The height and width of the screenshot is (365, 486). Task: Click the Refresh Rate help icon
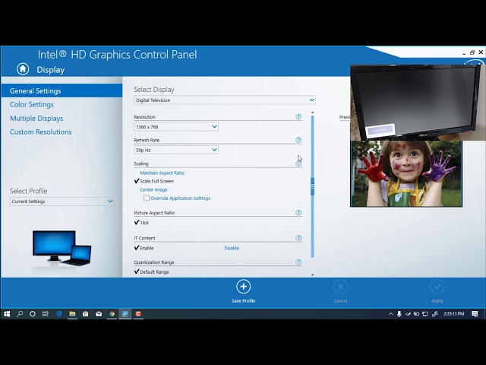[298, 140]
